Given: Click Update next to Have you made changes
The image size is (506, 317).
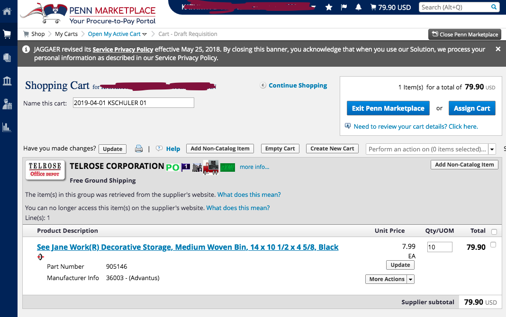Looking at the screenshot, I should [x=112, y=149].
